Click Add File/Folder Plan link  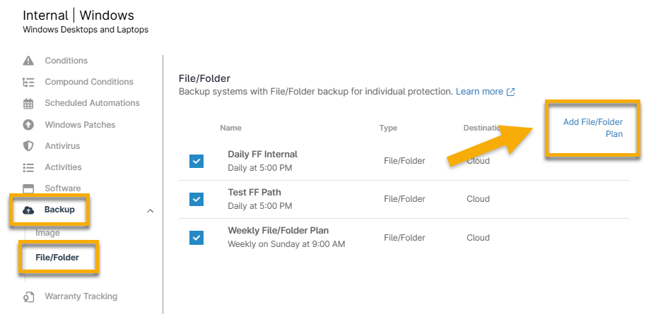click(593, 128)
